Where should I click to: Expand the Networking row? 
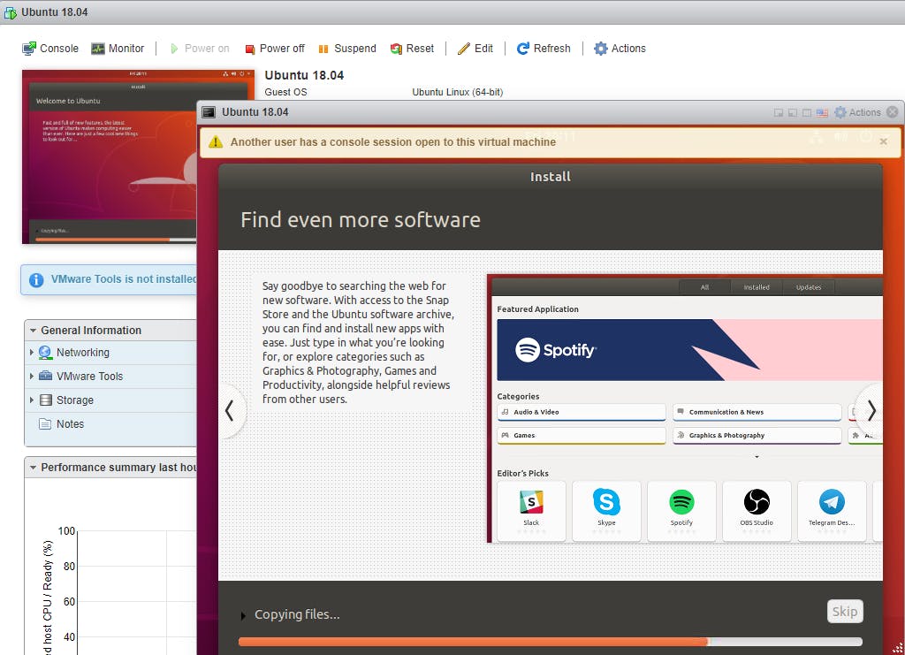[31, 352]
